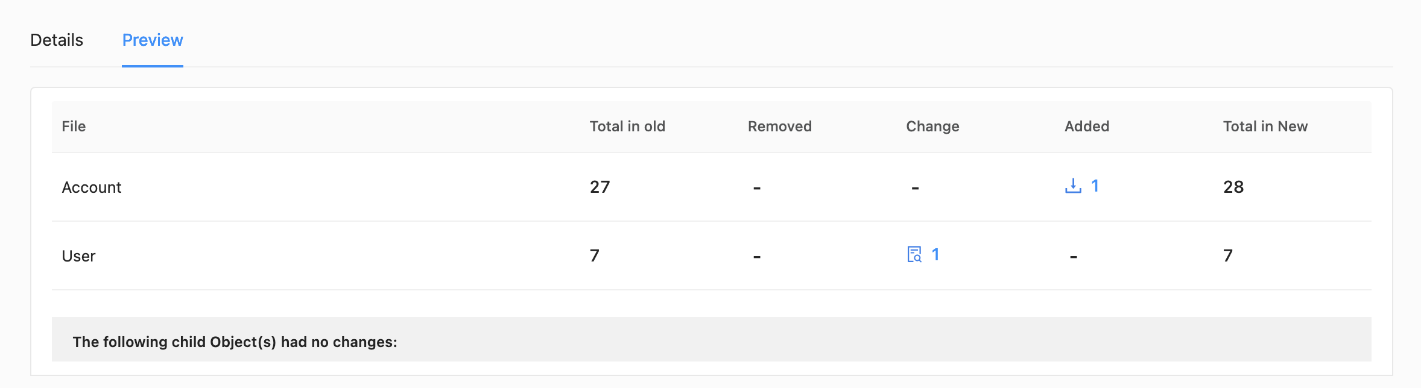Click the File column header
This screenshot has height=388, width=1421.
(74, 127)
